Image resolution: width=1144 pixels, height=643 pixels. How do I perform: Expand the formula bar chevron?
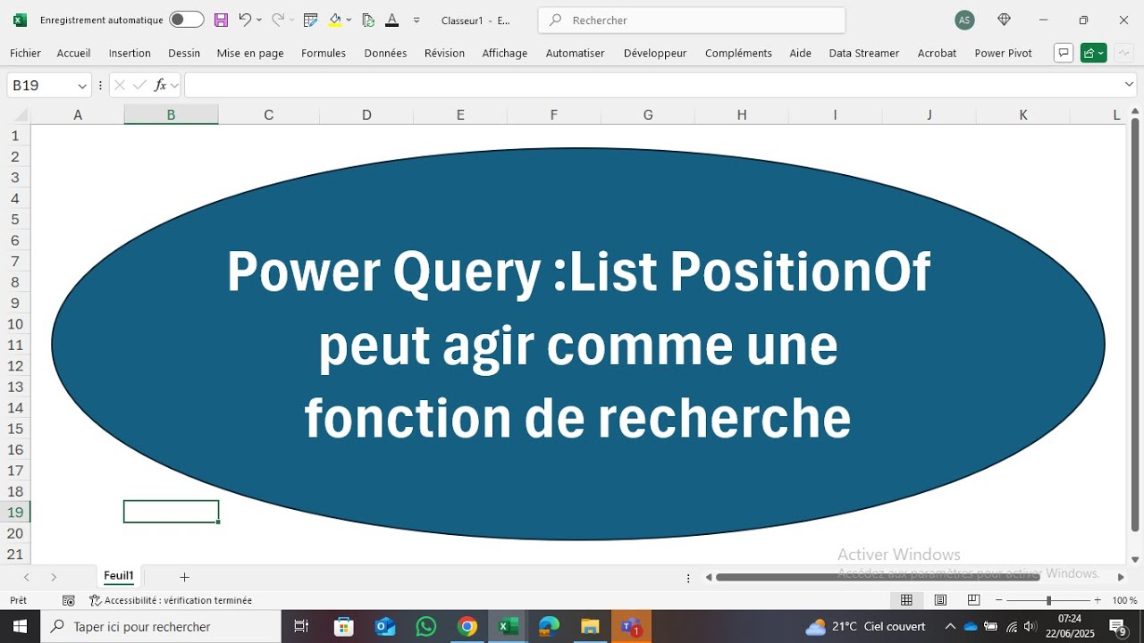(1129, 85)
